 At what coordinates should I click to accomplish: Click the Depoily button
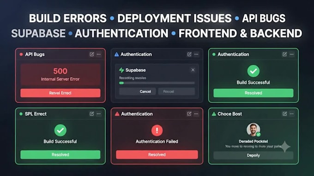254,155
